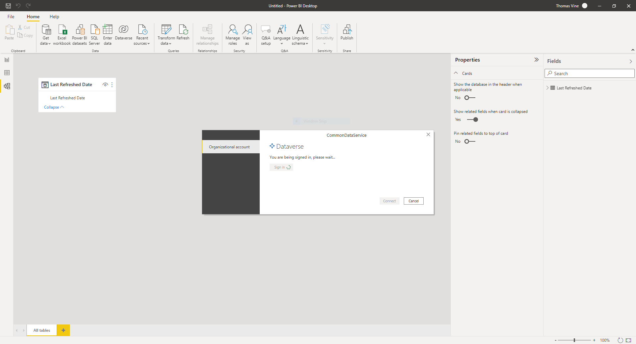Collapse the Properties pane
Viewport: 636px width, 344px height.
[536, 60]
